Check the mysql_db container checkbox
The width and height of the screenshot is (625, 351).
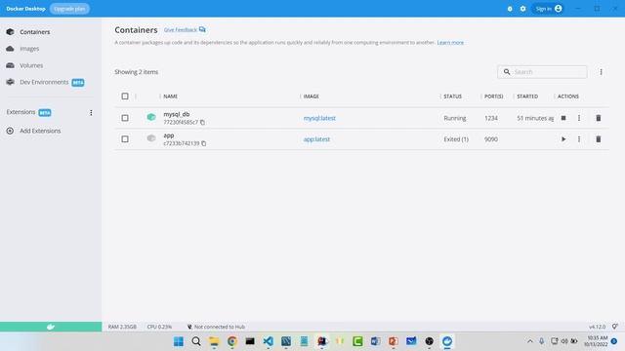pos(125,118)
